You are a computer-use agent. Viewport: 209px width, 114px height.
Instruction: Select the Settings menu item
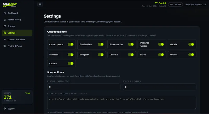click(x=17, y=33)
